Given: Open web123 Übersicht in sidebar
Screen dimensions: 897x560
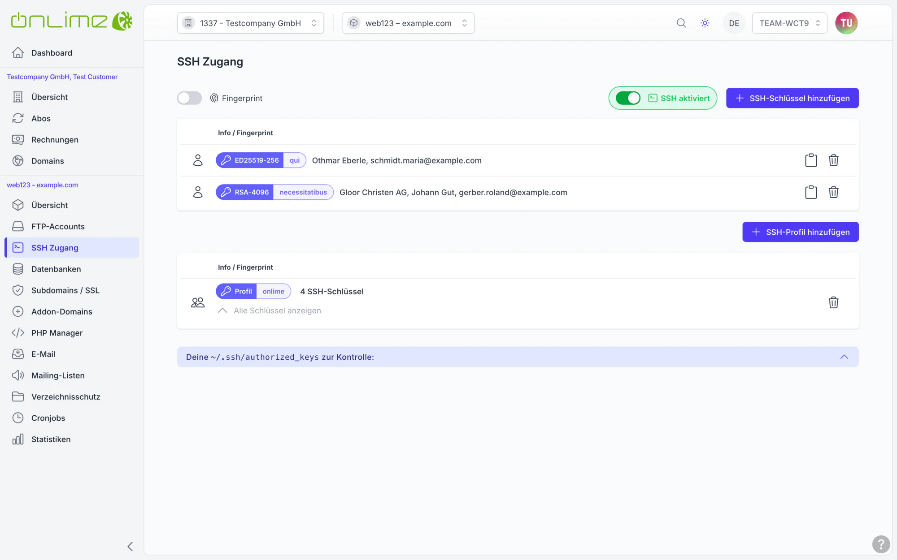Looking at the screenshot, I should (x=72, y=205).
